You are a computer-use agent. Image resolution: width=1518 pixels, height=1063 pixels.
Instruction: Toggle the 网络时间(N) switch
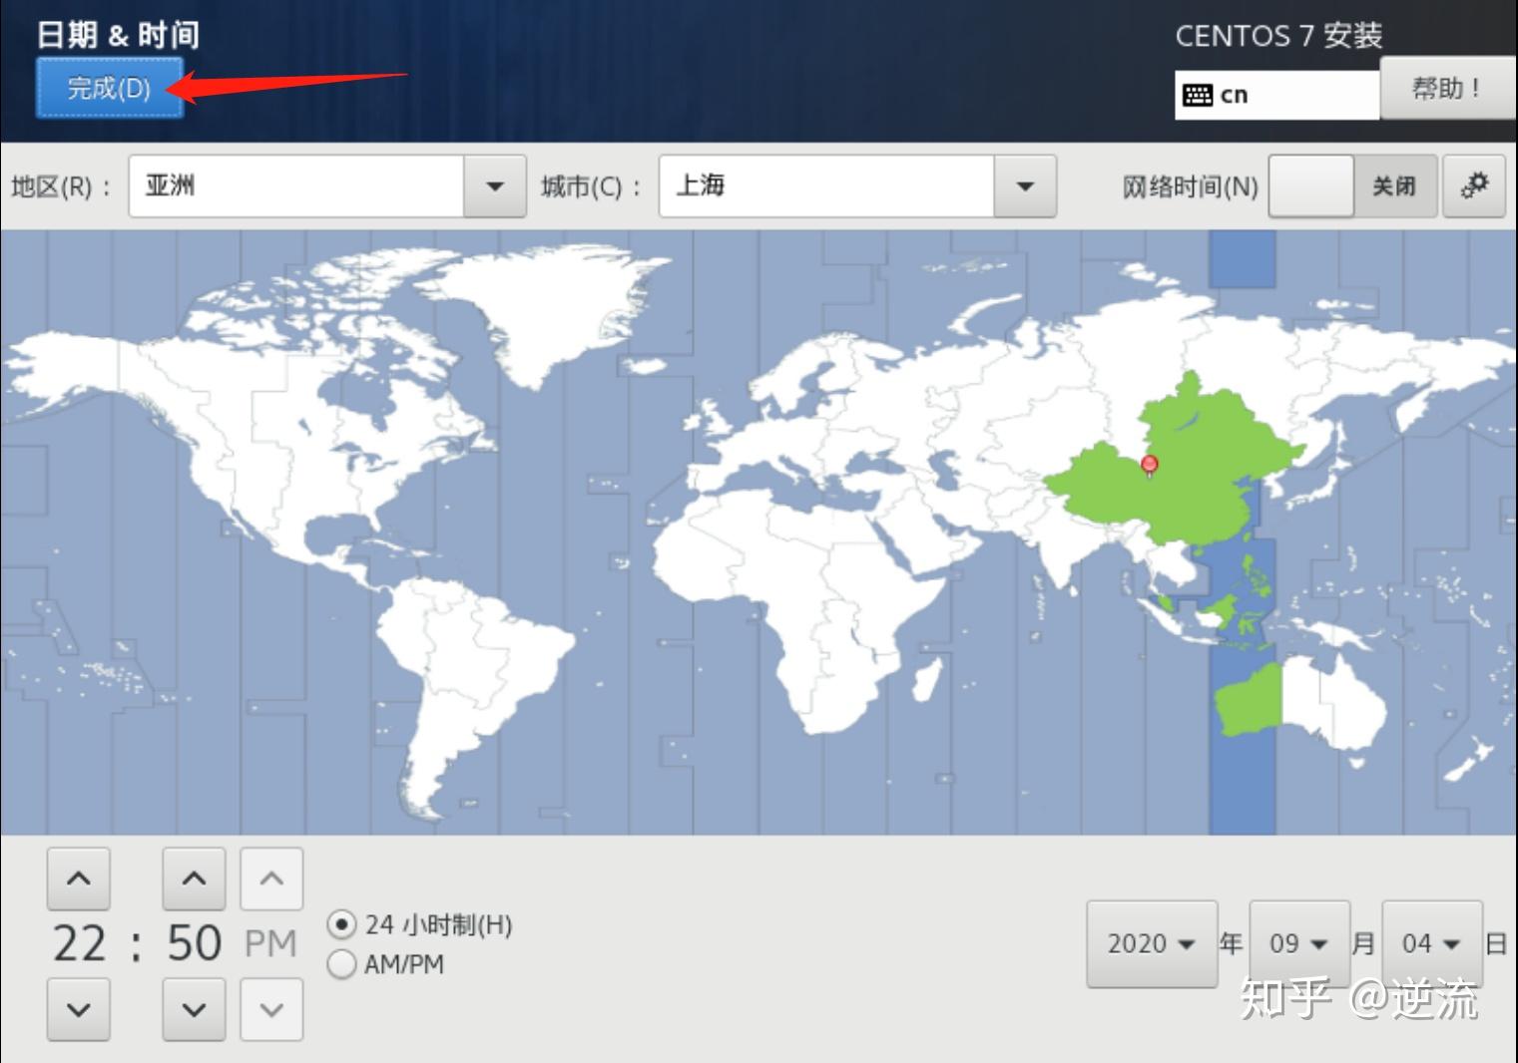1310,185
